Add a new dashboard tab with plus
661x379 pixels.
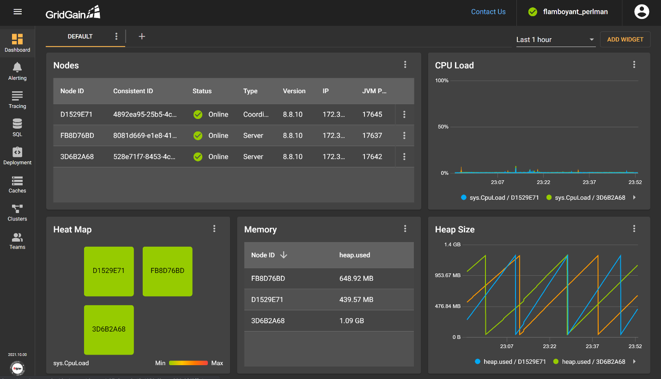tap(142, 36)
